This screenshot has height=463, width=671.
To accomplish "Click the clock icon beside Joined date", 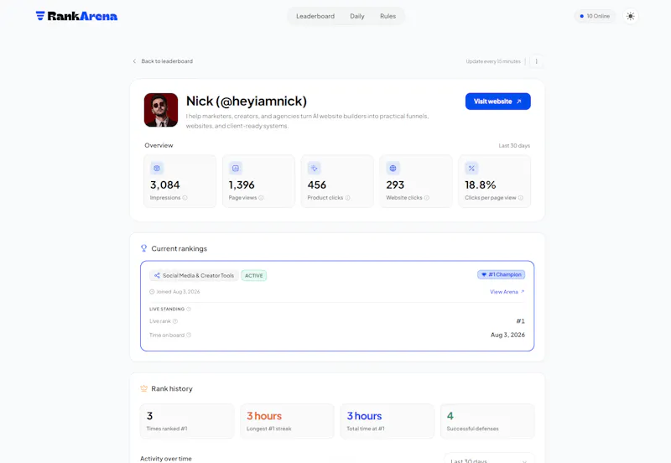I will click(152, 292).
